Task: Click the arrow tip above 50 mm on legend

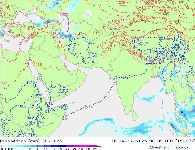Action: pyautogui.click(x=97, y=146)
